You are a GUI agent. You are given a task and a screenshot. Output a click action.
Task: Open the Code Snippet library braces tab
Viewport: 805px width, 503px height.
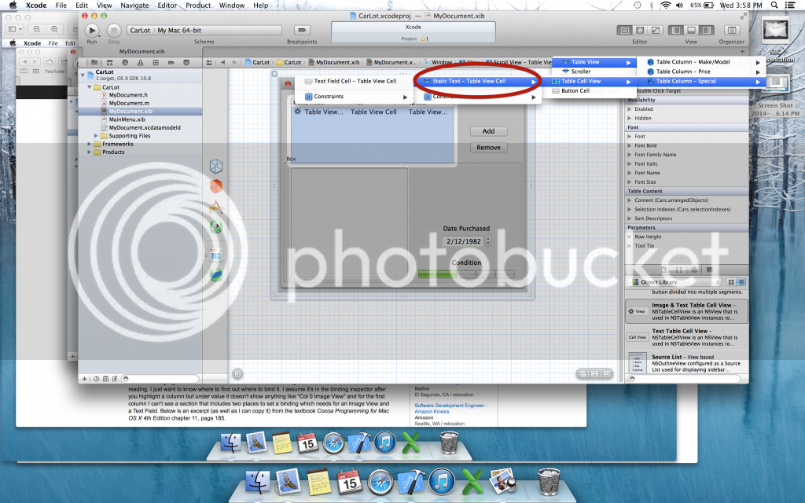tap(678, 270)
